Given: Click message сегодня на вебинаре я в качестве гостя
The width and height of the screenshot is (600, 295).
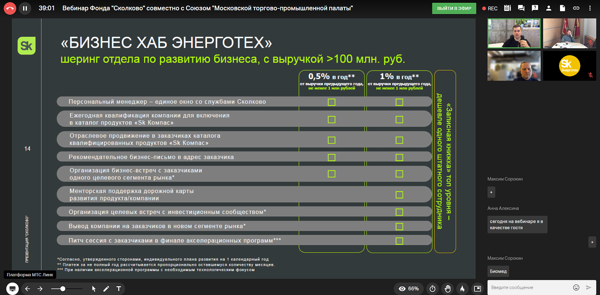Looking at the screenshot, I should coord(517,224).
